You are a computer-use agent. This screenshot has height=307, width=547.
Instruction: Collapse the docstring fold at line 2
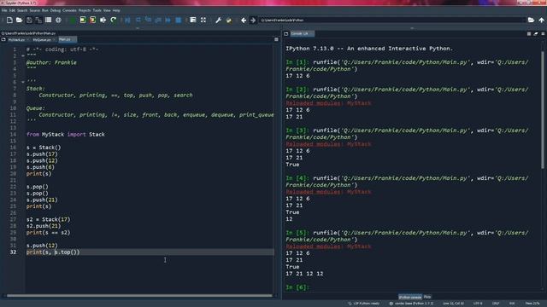(x=23, y=55)
